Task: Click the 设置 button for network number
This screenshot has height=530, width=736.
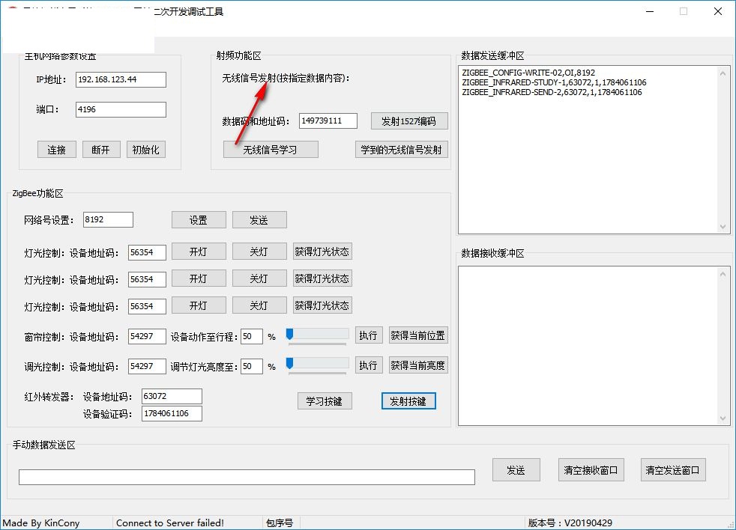Action: (x=199, y=220)
